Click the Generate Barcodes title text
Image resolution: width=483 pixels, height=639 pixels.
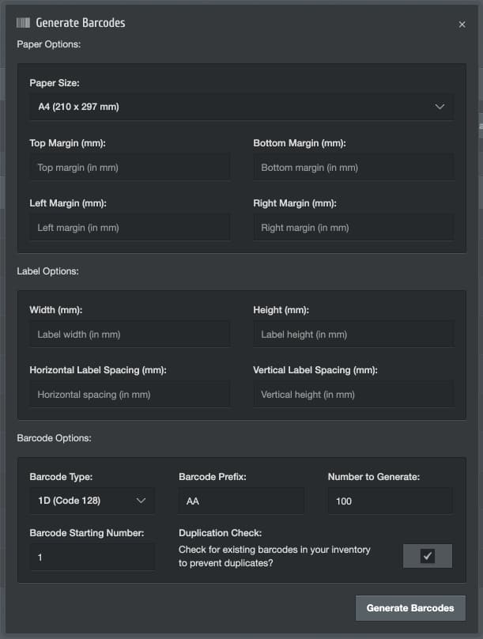[x=81, y=23]
